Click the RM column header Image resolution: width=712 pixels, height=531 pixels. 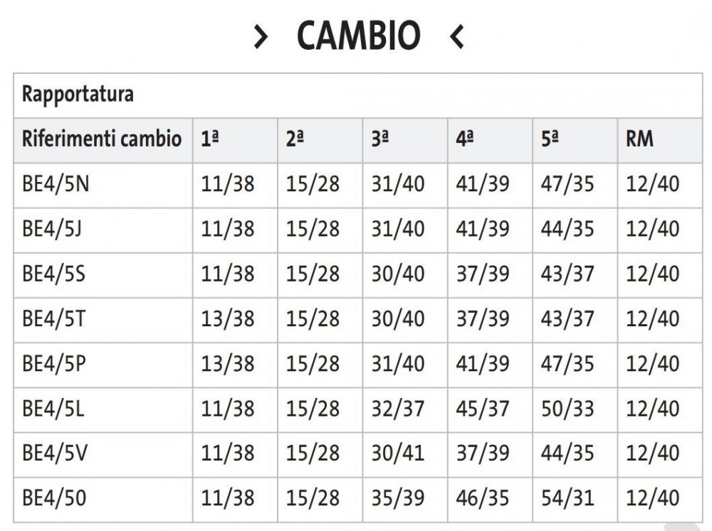coord(639,139)
